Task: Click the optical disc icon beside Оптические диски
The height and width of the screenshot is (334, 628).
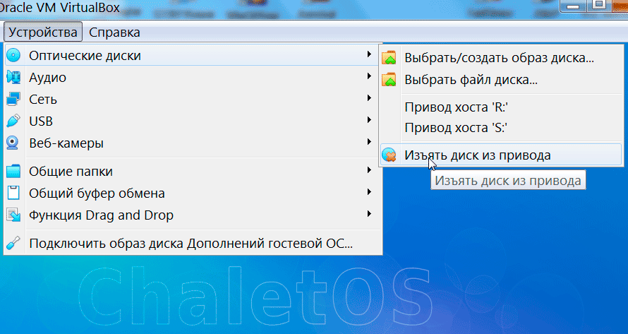Action: coord(13,56)
